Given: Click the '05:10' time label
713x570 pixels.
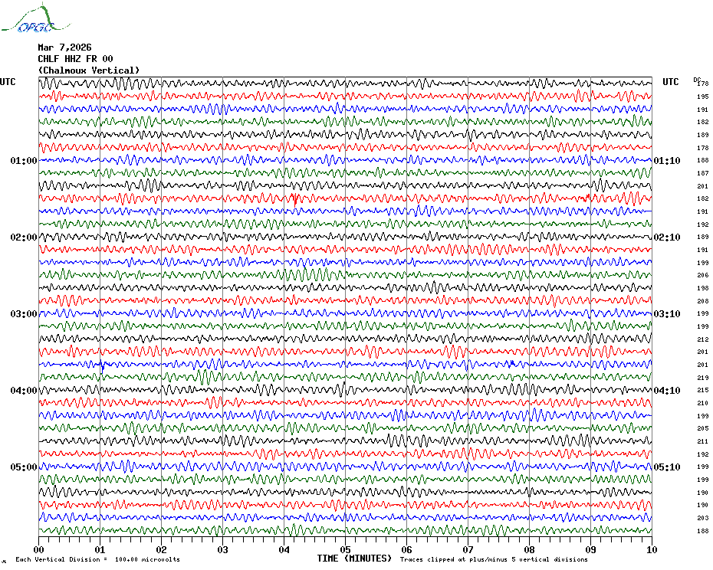Looking at the screenshot, I should 667,467.
